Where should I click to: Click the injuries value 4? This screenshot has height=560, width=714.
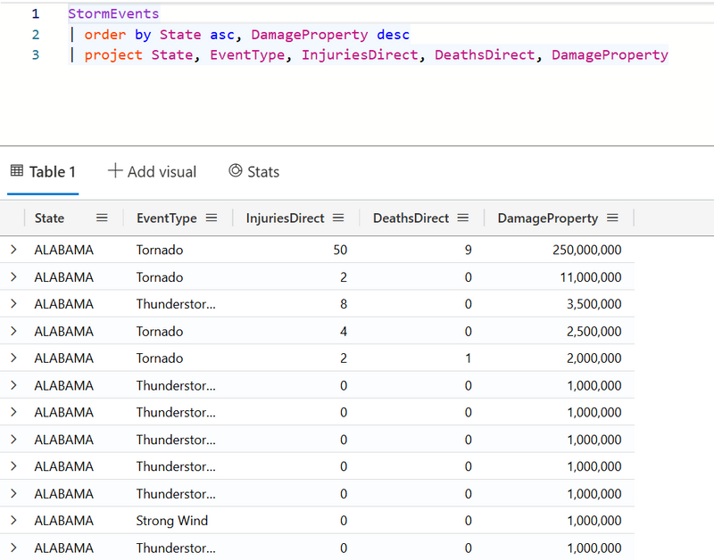pyautogui.click(x=344, y=331)
